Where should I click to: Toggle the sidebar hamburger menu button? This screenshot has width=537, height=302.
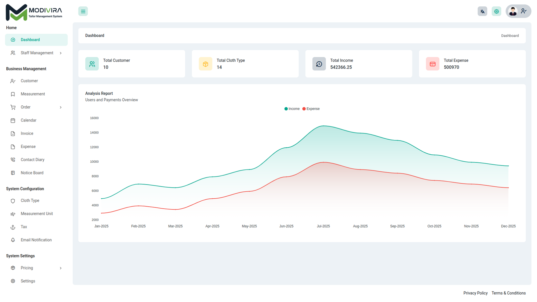[x=83, y=11]
